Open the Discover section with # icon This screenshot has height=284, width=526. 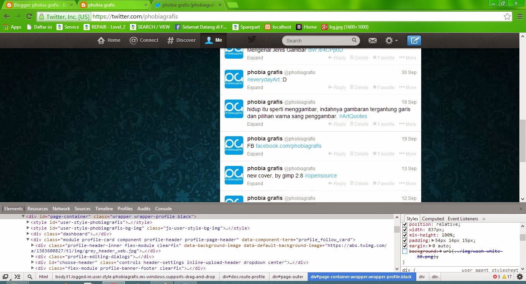tap(181, 40)
